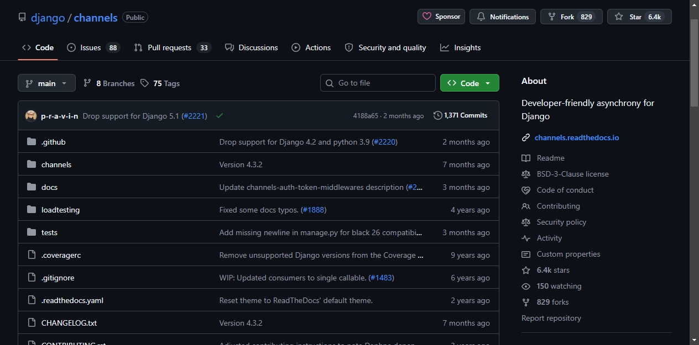Screen dimensions: 699x345
Task: Open the main branch dropdown
Action: pos(46,83)
